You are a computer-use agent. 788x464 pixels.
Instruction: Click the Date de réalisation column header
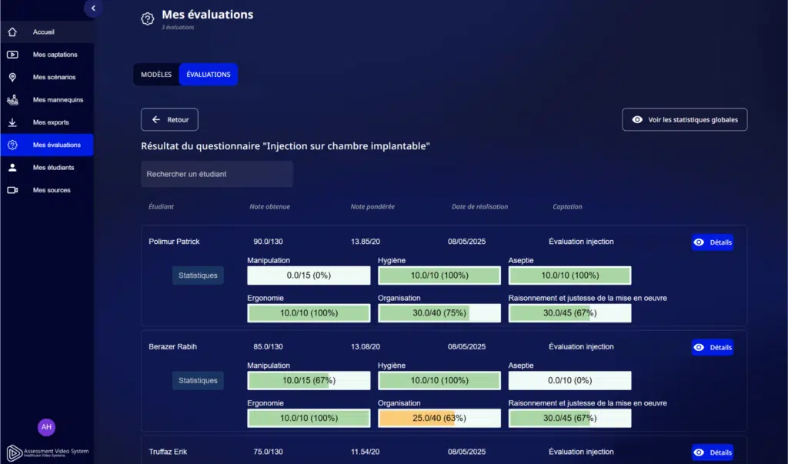point(479,207)
